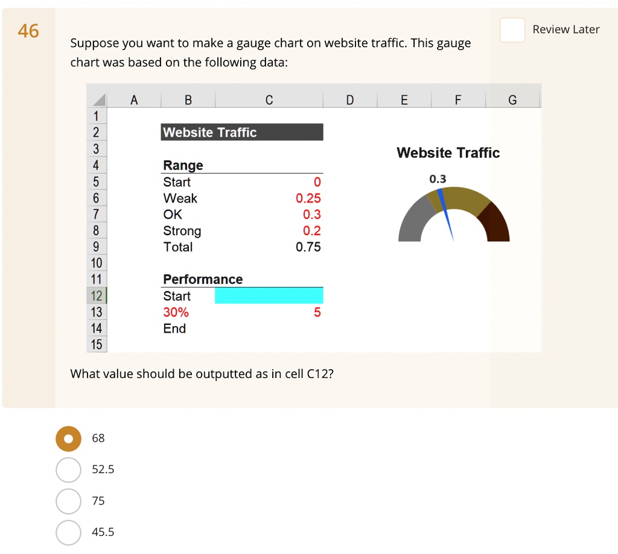Select the Range header cell
Viewport: 618px width, 554px height.
pos(182,165)
